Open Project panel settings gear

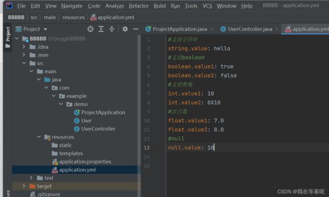(125, 29)
